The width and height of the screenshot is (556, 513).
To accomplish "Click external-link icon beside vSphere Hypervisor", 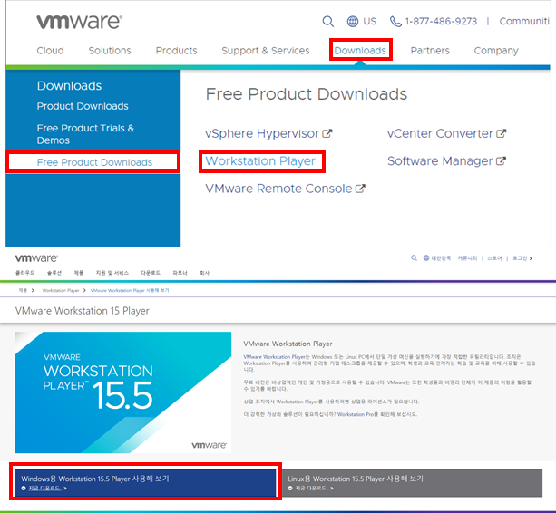I will [327, 133].
